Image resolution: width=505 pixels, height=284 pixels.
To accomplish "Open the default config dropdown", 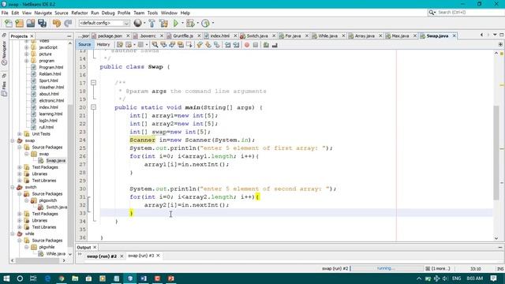I will tap(104, 23).
